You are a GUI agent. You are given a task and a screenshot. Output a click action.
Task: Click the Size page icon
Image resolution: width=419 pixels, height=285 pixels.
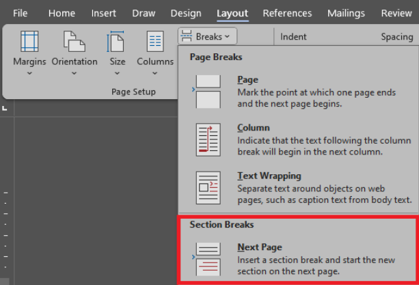(x=118, y=42)
